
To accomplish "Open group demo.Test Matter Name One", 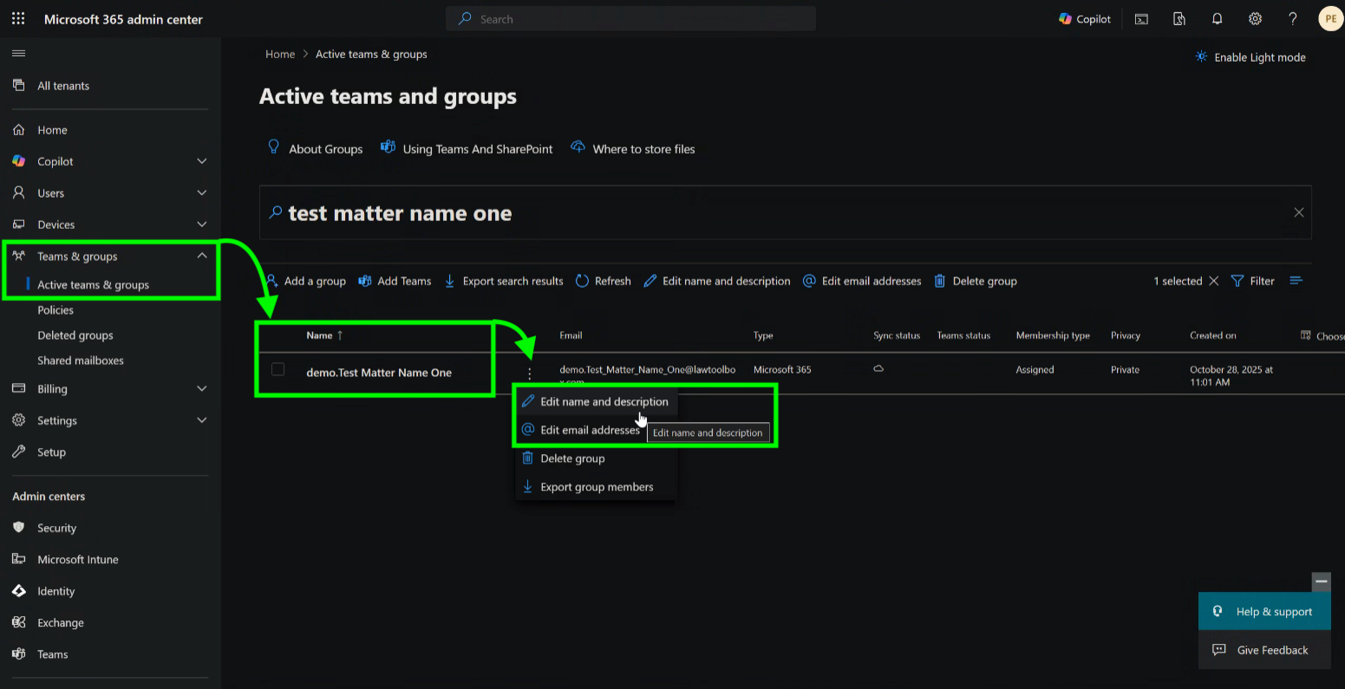I will [x=379, y=373].
